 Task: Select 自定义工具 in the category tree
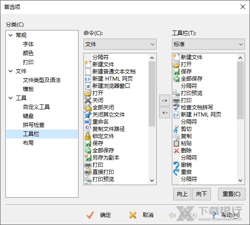[36, 107]
